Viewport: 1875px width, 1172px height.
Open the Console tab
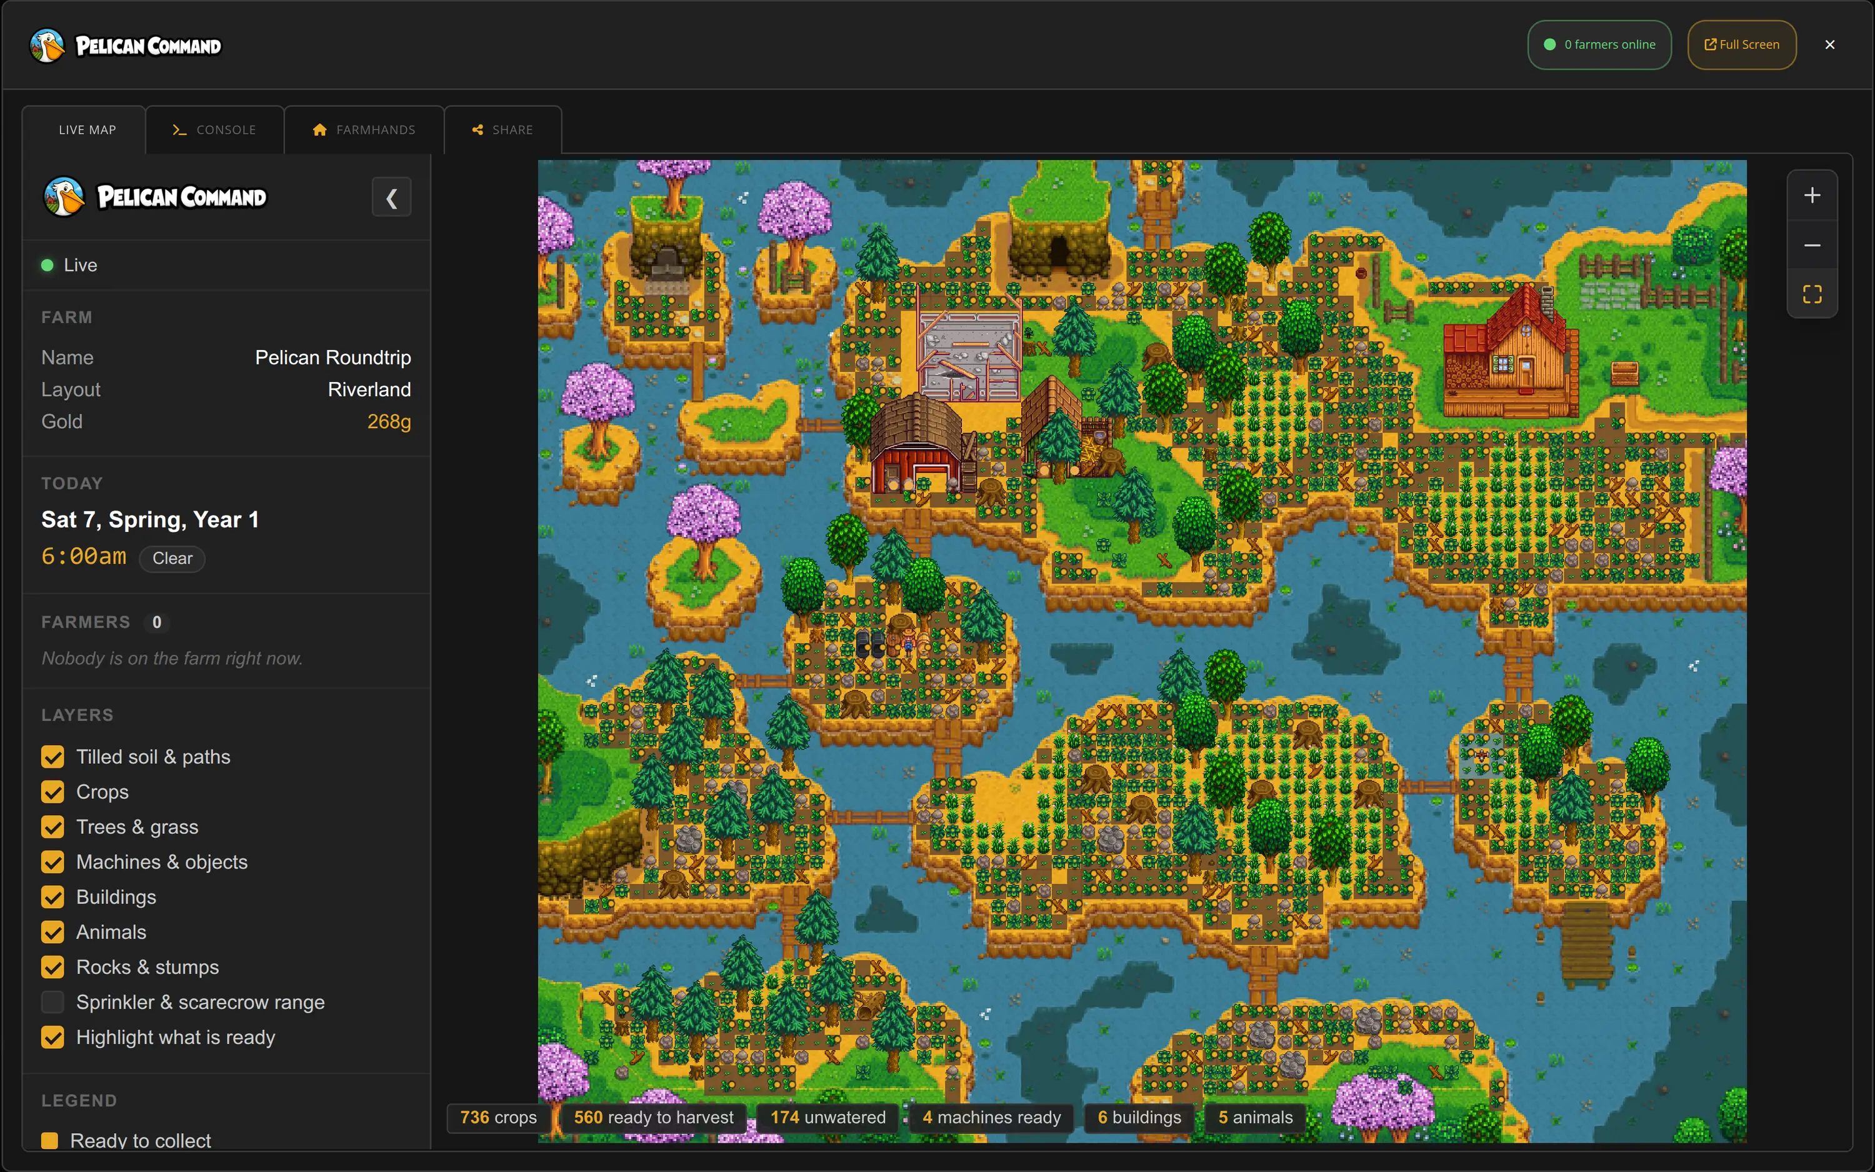click(x=214, y=129)
